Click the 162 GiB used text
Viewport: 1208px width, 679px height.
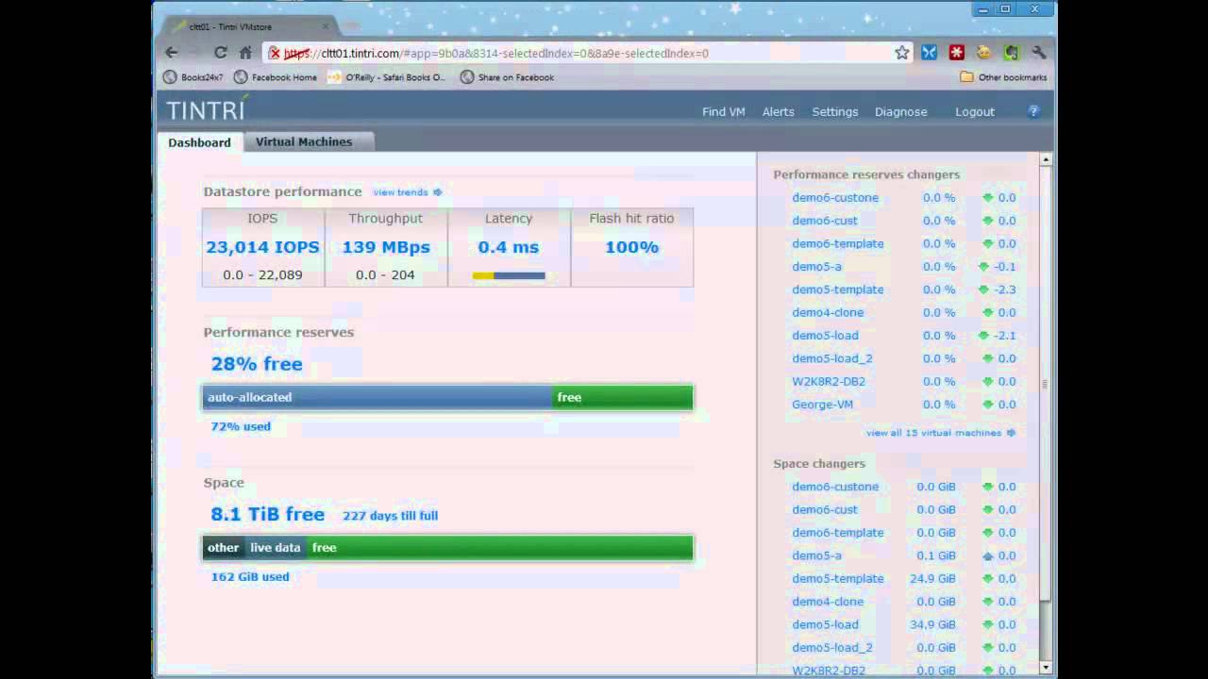pos(250,576)
